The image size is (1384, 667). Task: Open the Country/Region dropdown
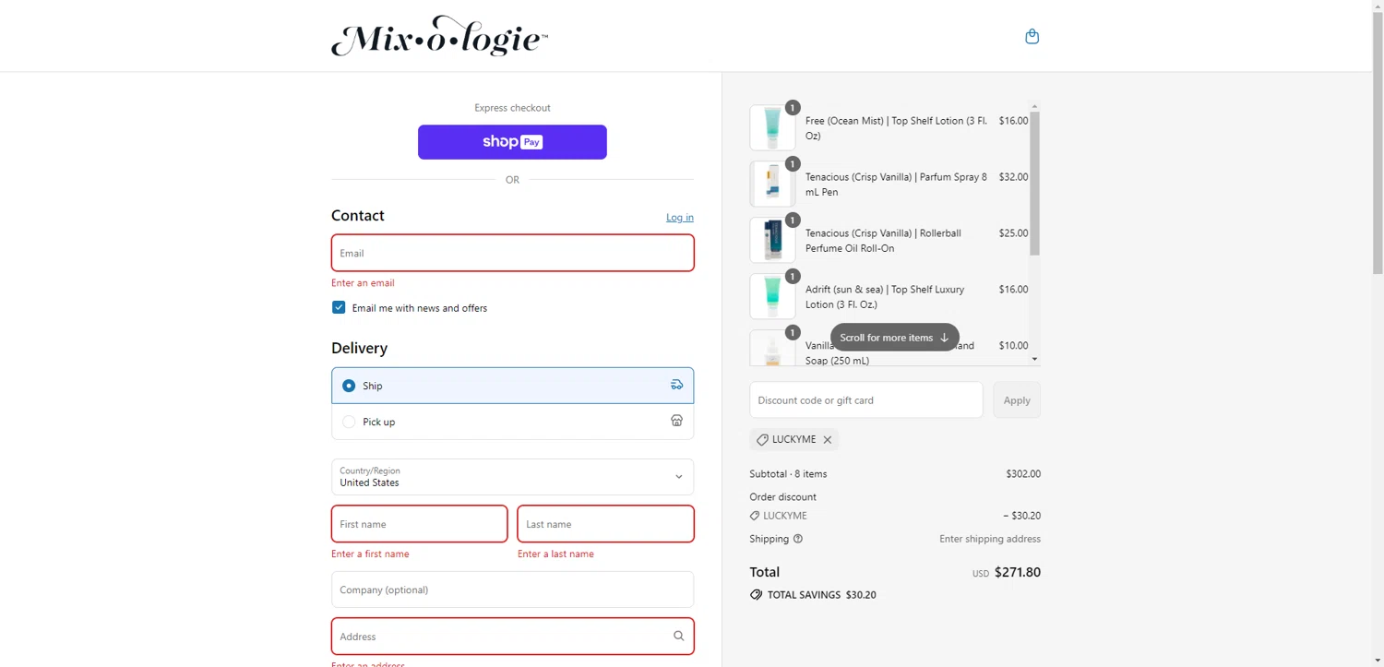[512, 477]
